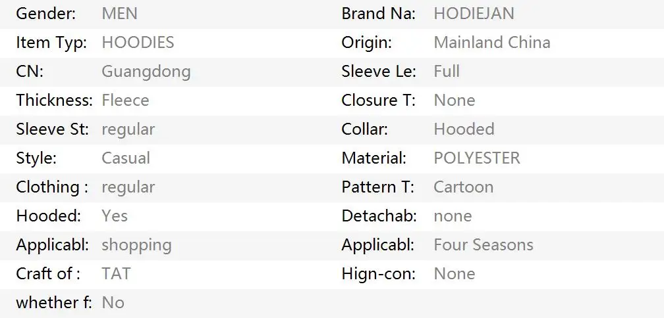The width and height of the screenshot is (664, 318).
Task: Click the POLYESTER material value
Action: (x=476, y=158)
